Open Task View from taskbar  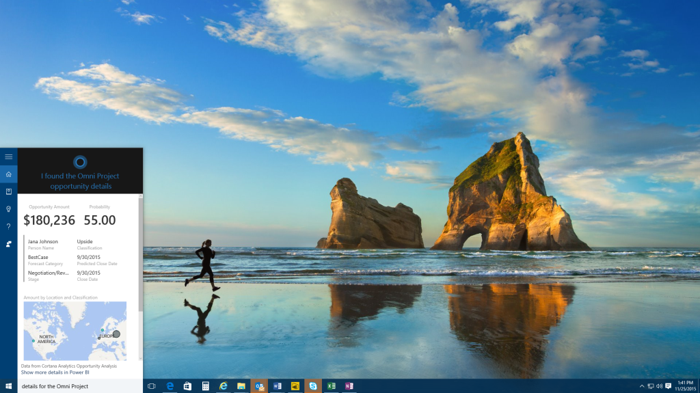coord(152,386)
